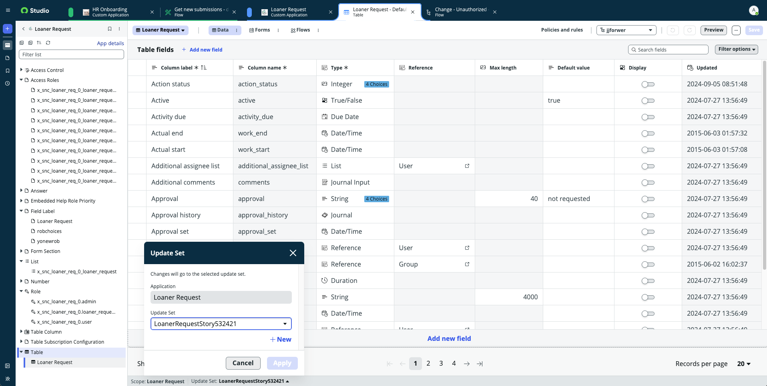This screenshot has height=386, width=767.
Task: Click Cancel in the Update Set dialog
Action: 243,363
